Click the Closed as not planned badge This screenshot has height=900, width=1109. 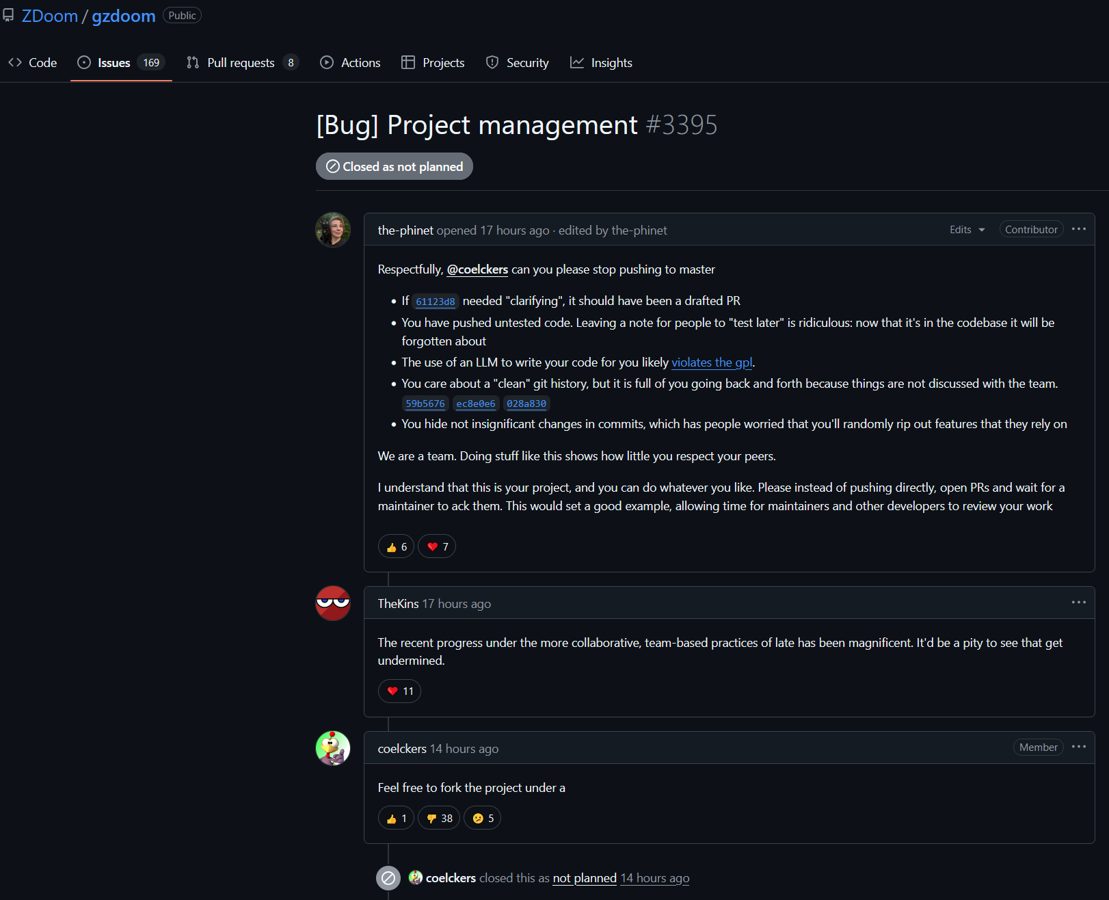(x=395, y=166)
